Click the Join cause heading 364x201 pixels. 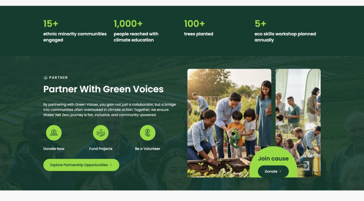point(273,158)
